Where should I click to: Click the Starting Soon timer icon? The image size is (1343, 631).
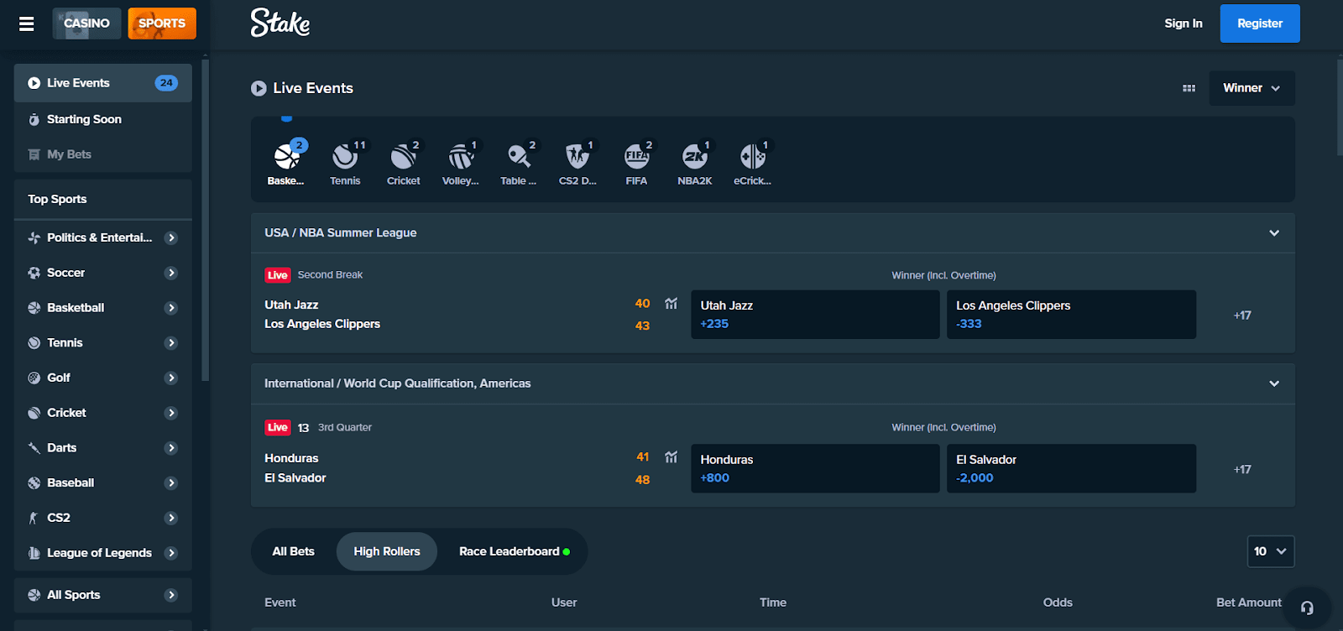tap(34, 119)
